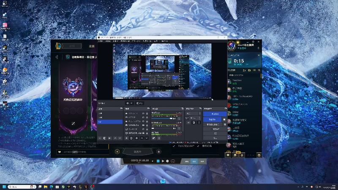Go back with League client chevron arrow
The image size is (338, 190).
57,57
